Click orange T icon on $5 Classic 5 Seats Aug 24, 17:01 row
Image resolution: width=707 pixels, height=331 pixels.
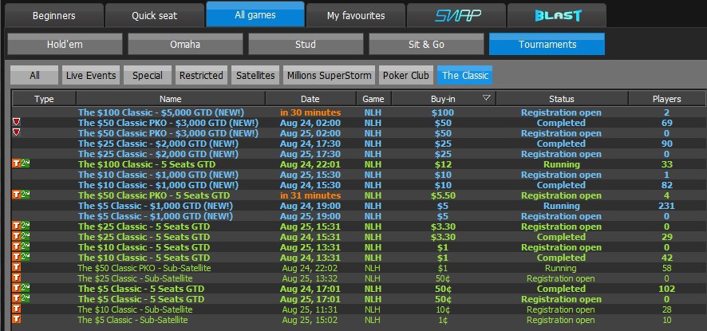point(16,288)
